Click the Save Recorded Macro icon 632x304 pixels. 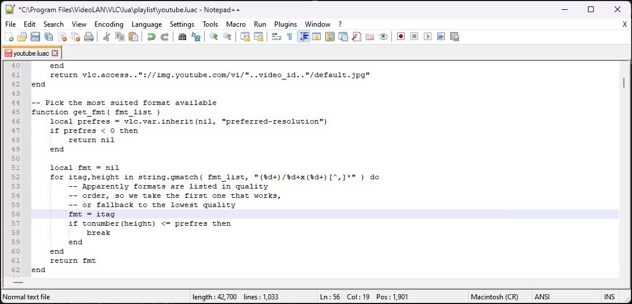click(454, 37)
